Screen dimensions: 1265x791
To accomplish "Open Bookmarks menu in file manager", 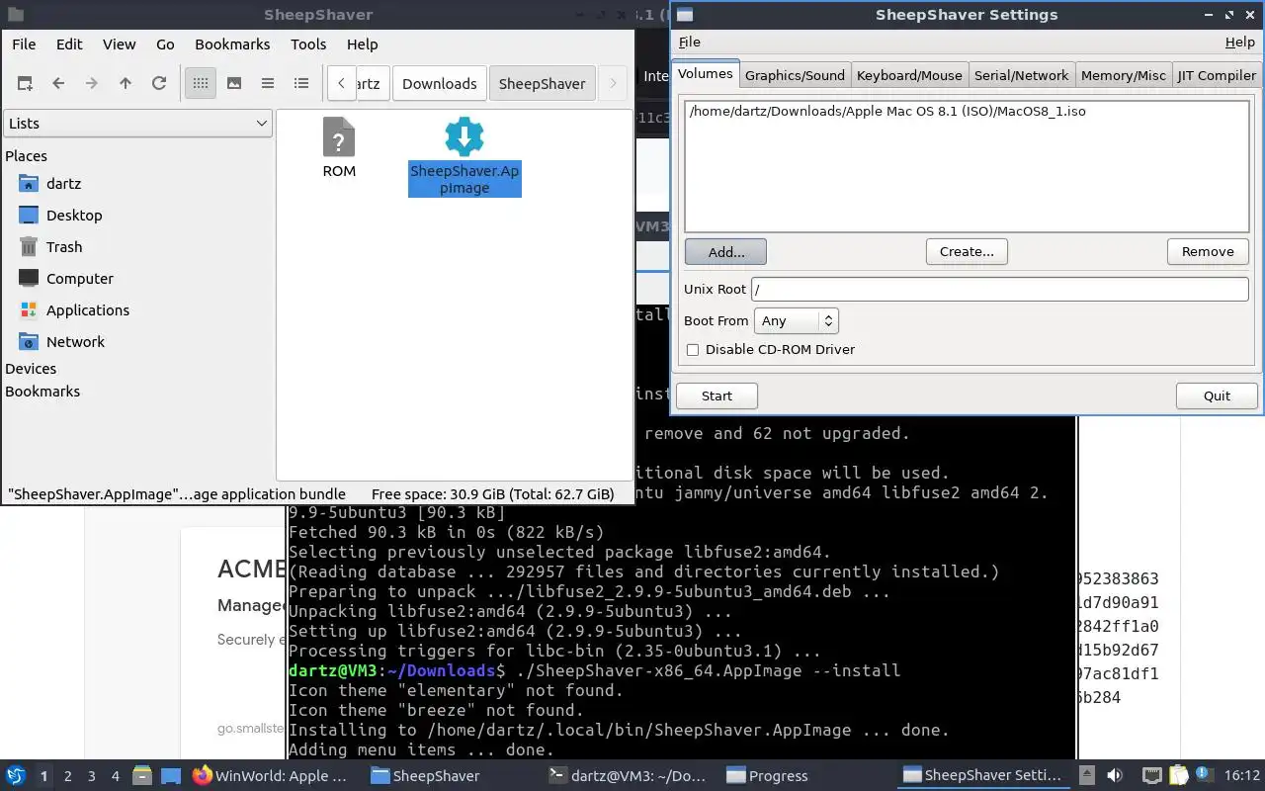I will (232, 44).
